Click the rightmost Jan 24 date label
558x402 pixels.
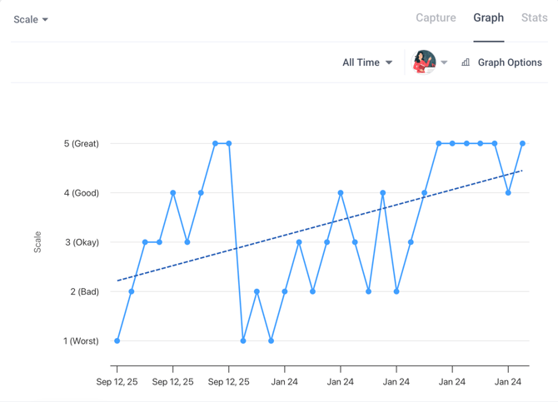[508, 382]
